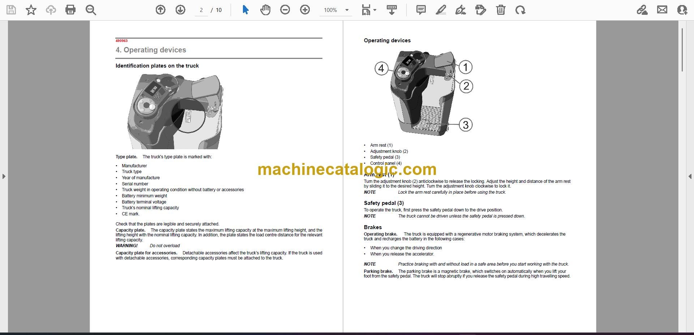The height and width of the screenshot is (335, 694).
Task: Expand the right tools pane
Action: tap(690, 176)
